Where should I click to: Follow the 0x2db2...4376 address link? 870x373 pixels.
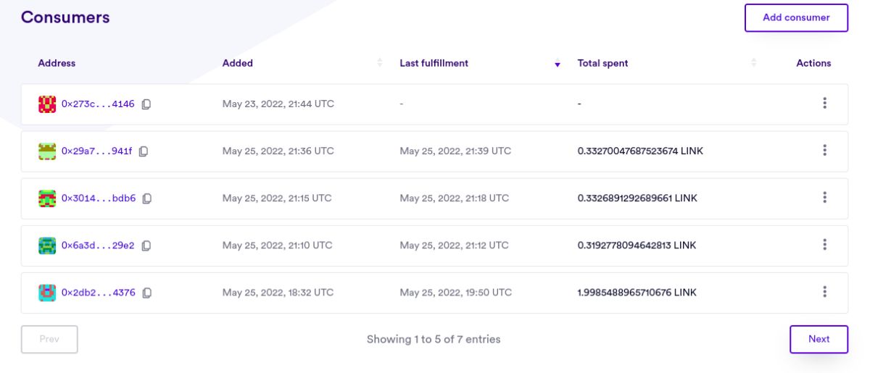pyautogui.click(x=98, y=293)
